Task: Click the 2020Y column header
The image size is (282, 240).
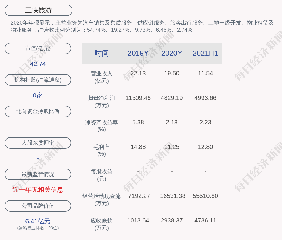Action: 172,53
